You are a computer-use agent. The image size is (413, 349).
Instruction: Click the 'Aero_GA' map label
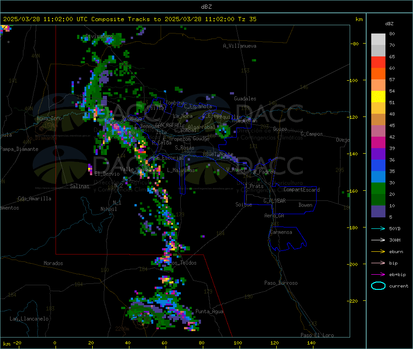click(x=274, y=216)
